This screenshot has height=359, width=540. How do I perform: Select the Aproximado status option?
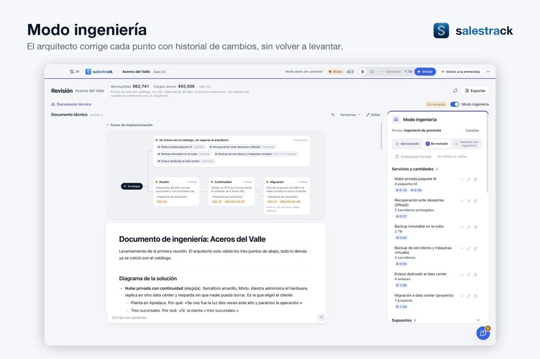(407, 144)
